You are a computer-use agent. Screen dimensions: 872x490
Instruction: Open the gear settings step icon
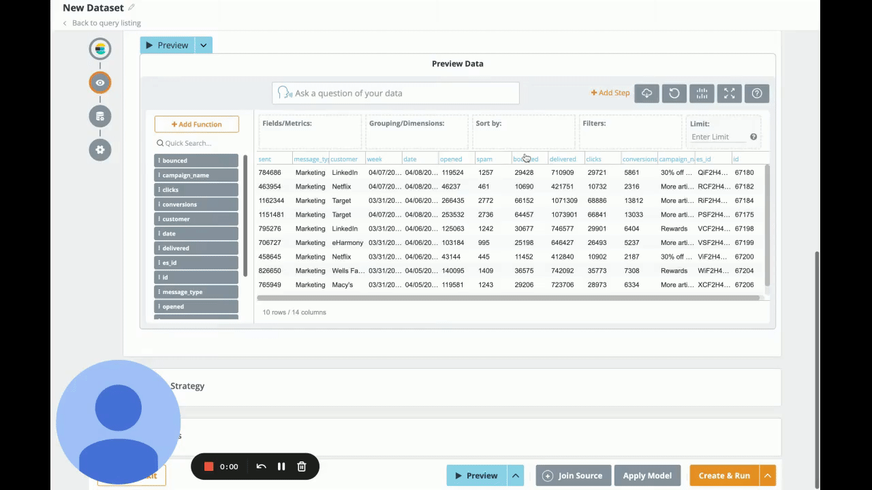pos(100,150)
